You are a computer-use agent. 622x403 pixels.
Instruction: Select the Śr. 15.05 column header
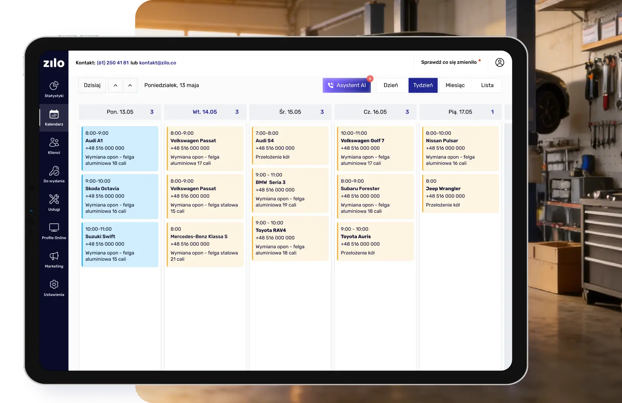(290, 112)
